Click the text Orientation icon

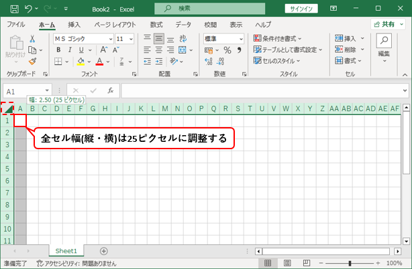click(x=174, y=62)
